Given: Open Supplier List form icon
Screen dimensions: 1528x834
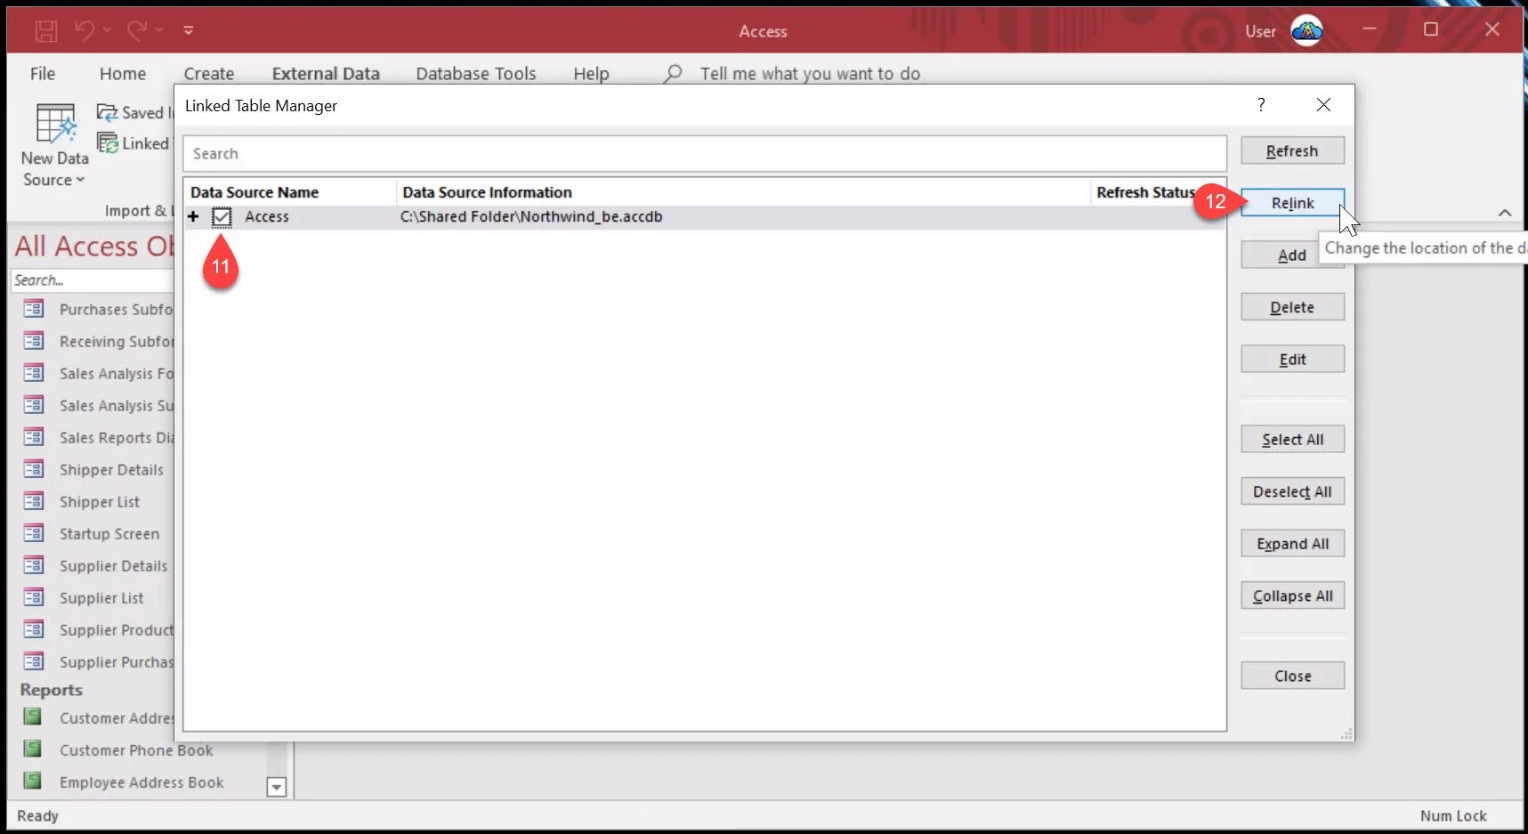Looking at the screenshot, I should coord(34,597).
